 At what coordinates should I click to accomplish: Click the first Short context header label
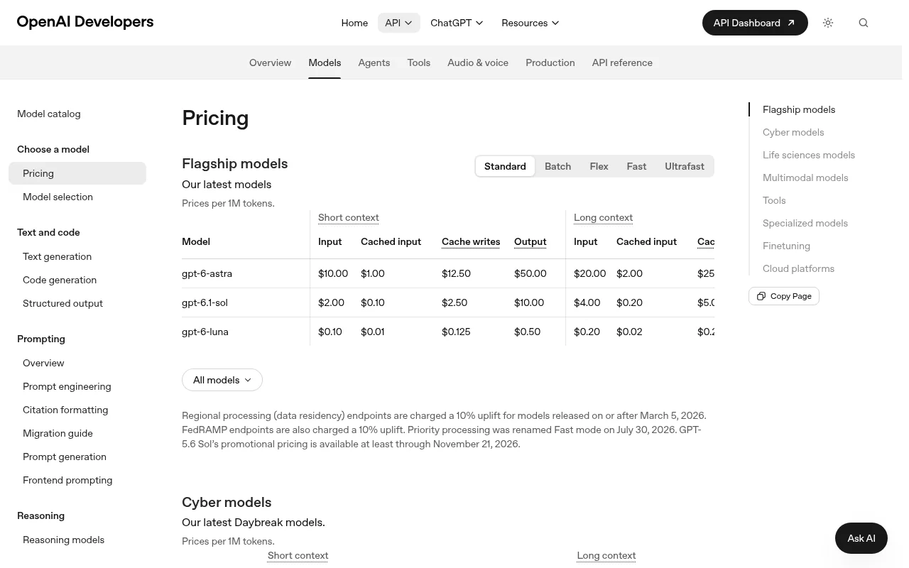349,217
